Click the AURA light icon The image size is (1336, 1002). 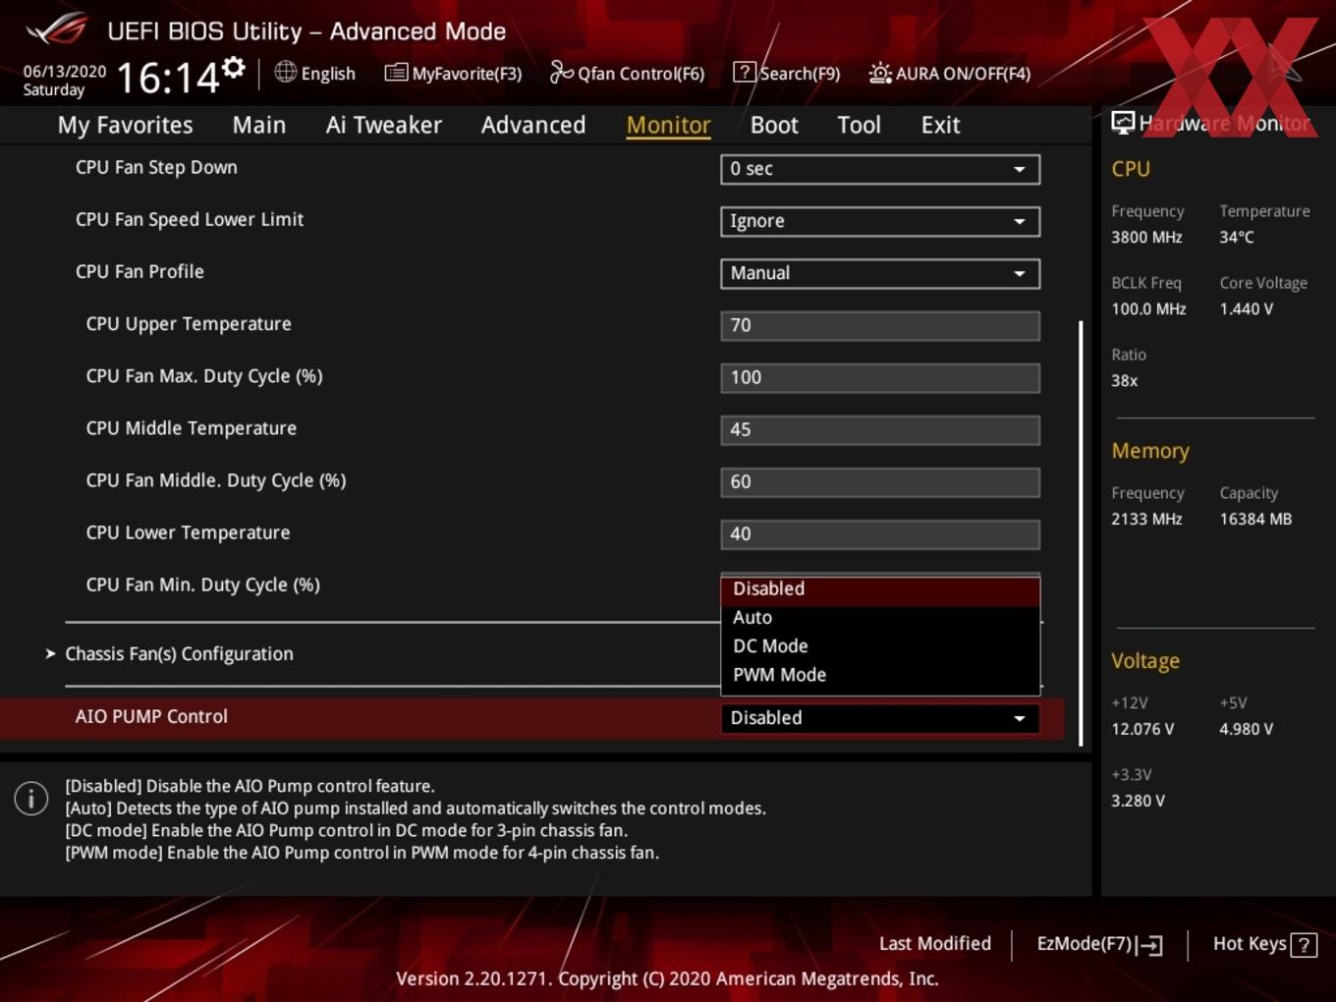(880, 73)
